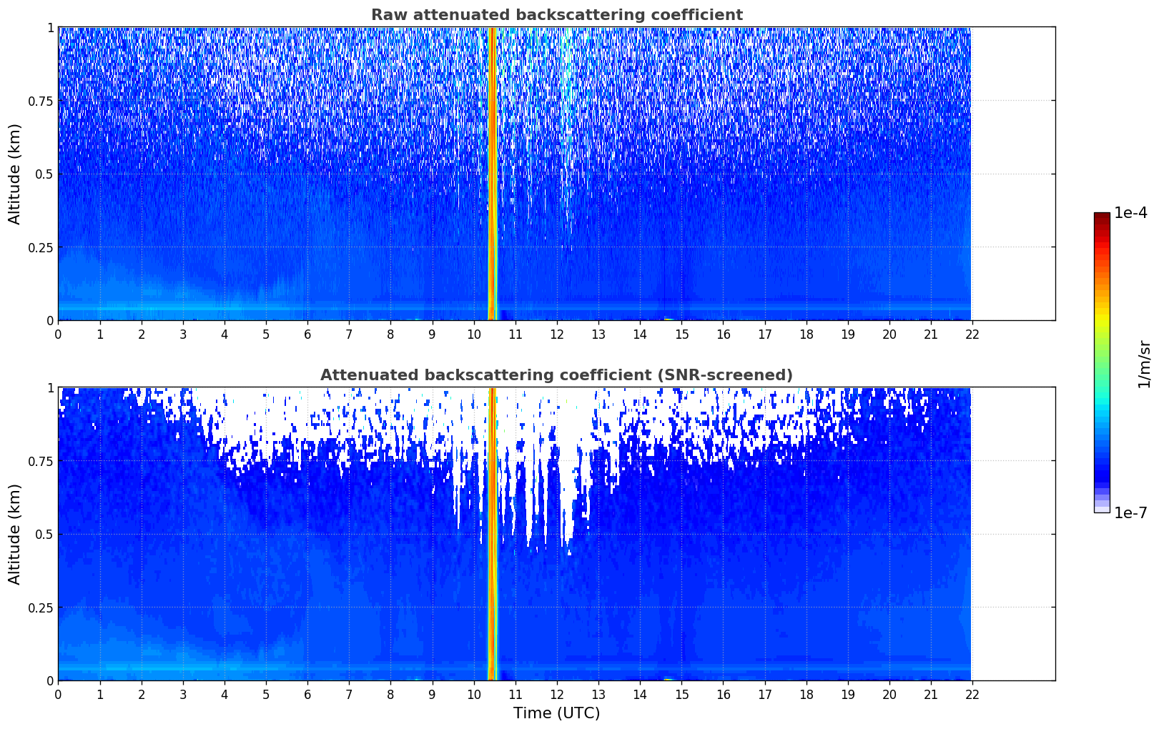The image size is (1159, 729).
Task: Click the '0.25' altitude tick in bottom plot
Action: pos(41,607)
